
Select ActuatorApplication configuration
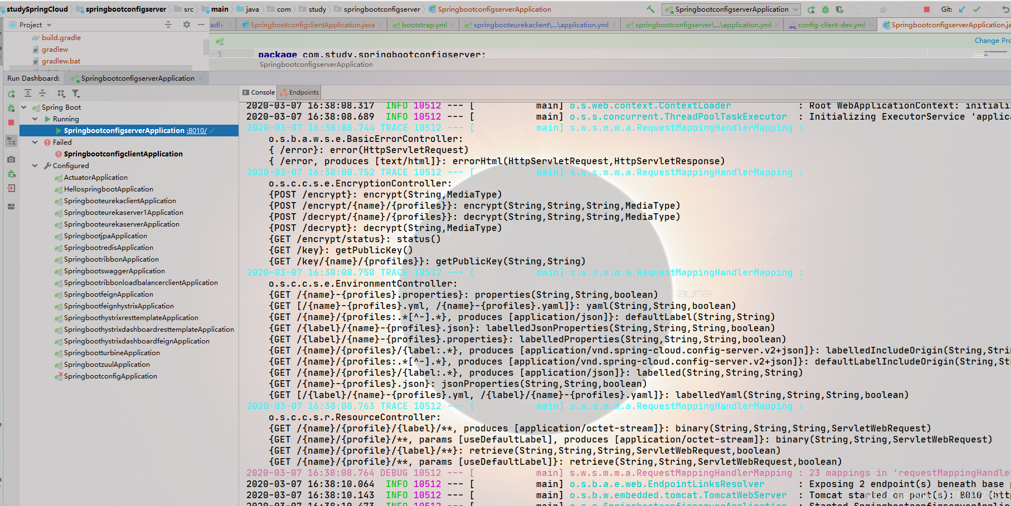(96, 178)
